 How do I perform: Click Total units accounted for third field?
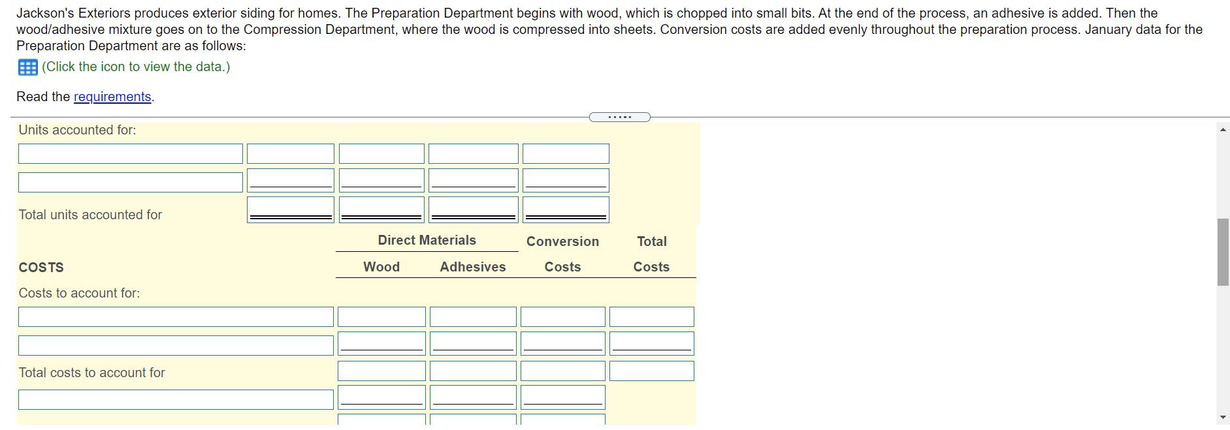[x=474, y=209]
